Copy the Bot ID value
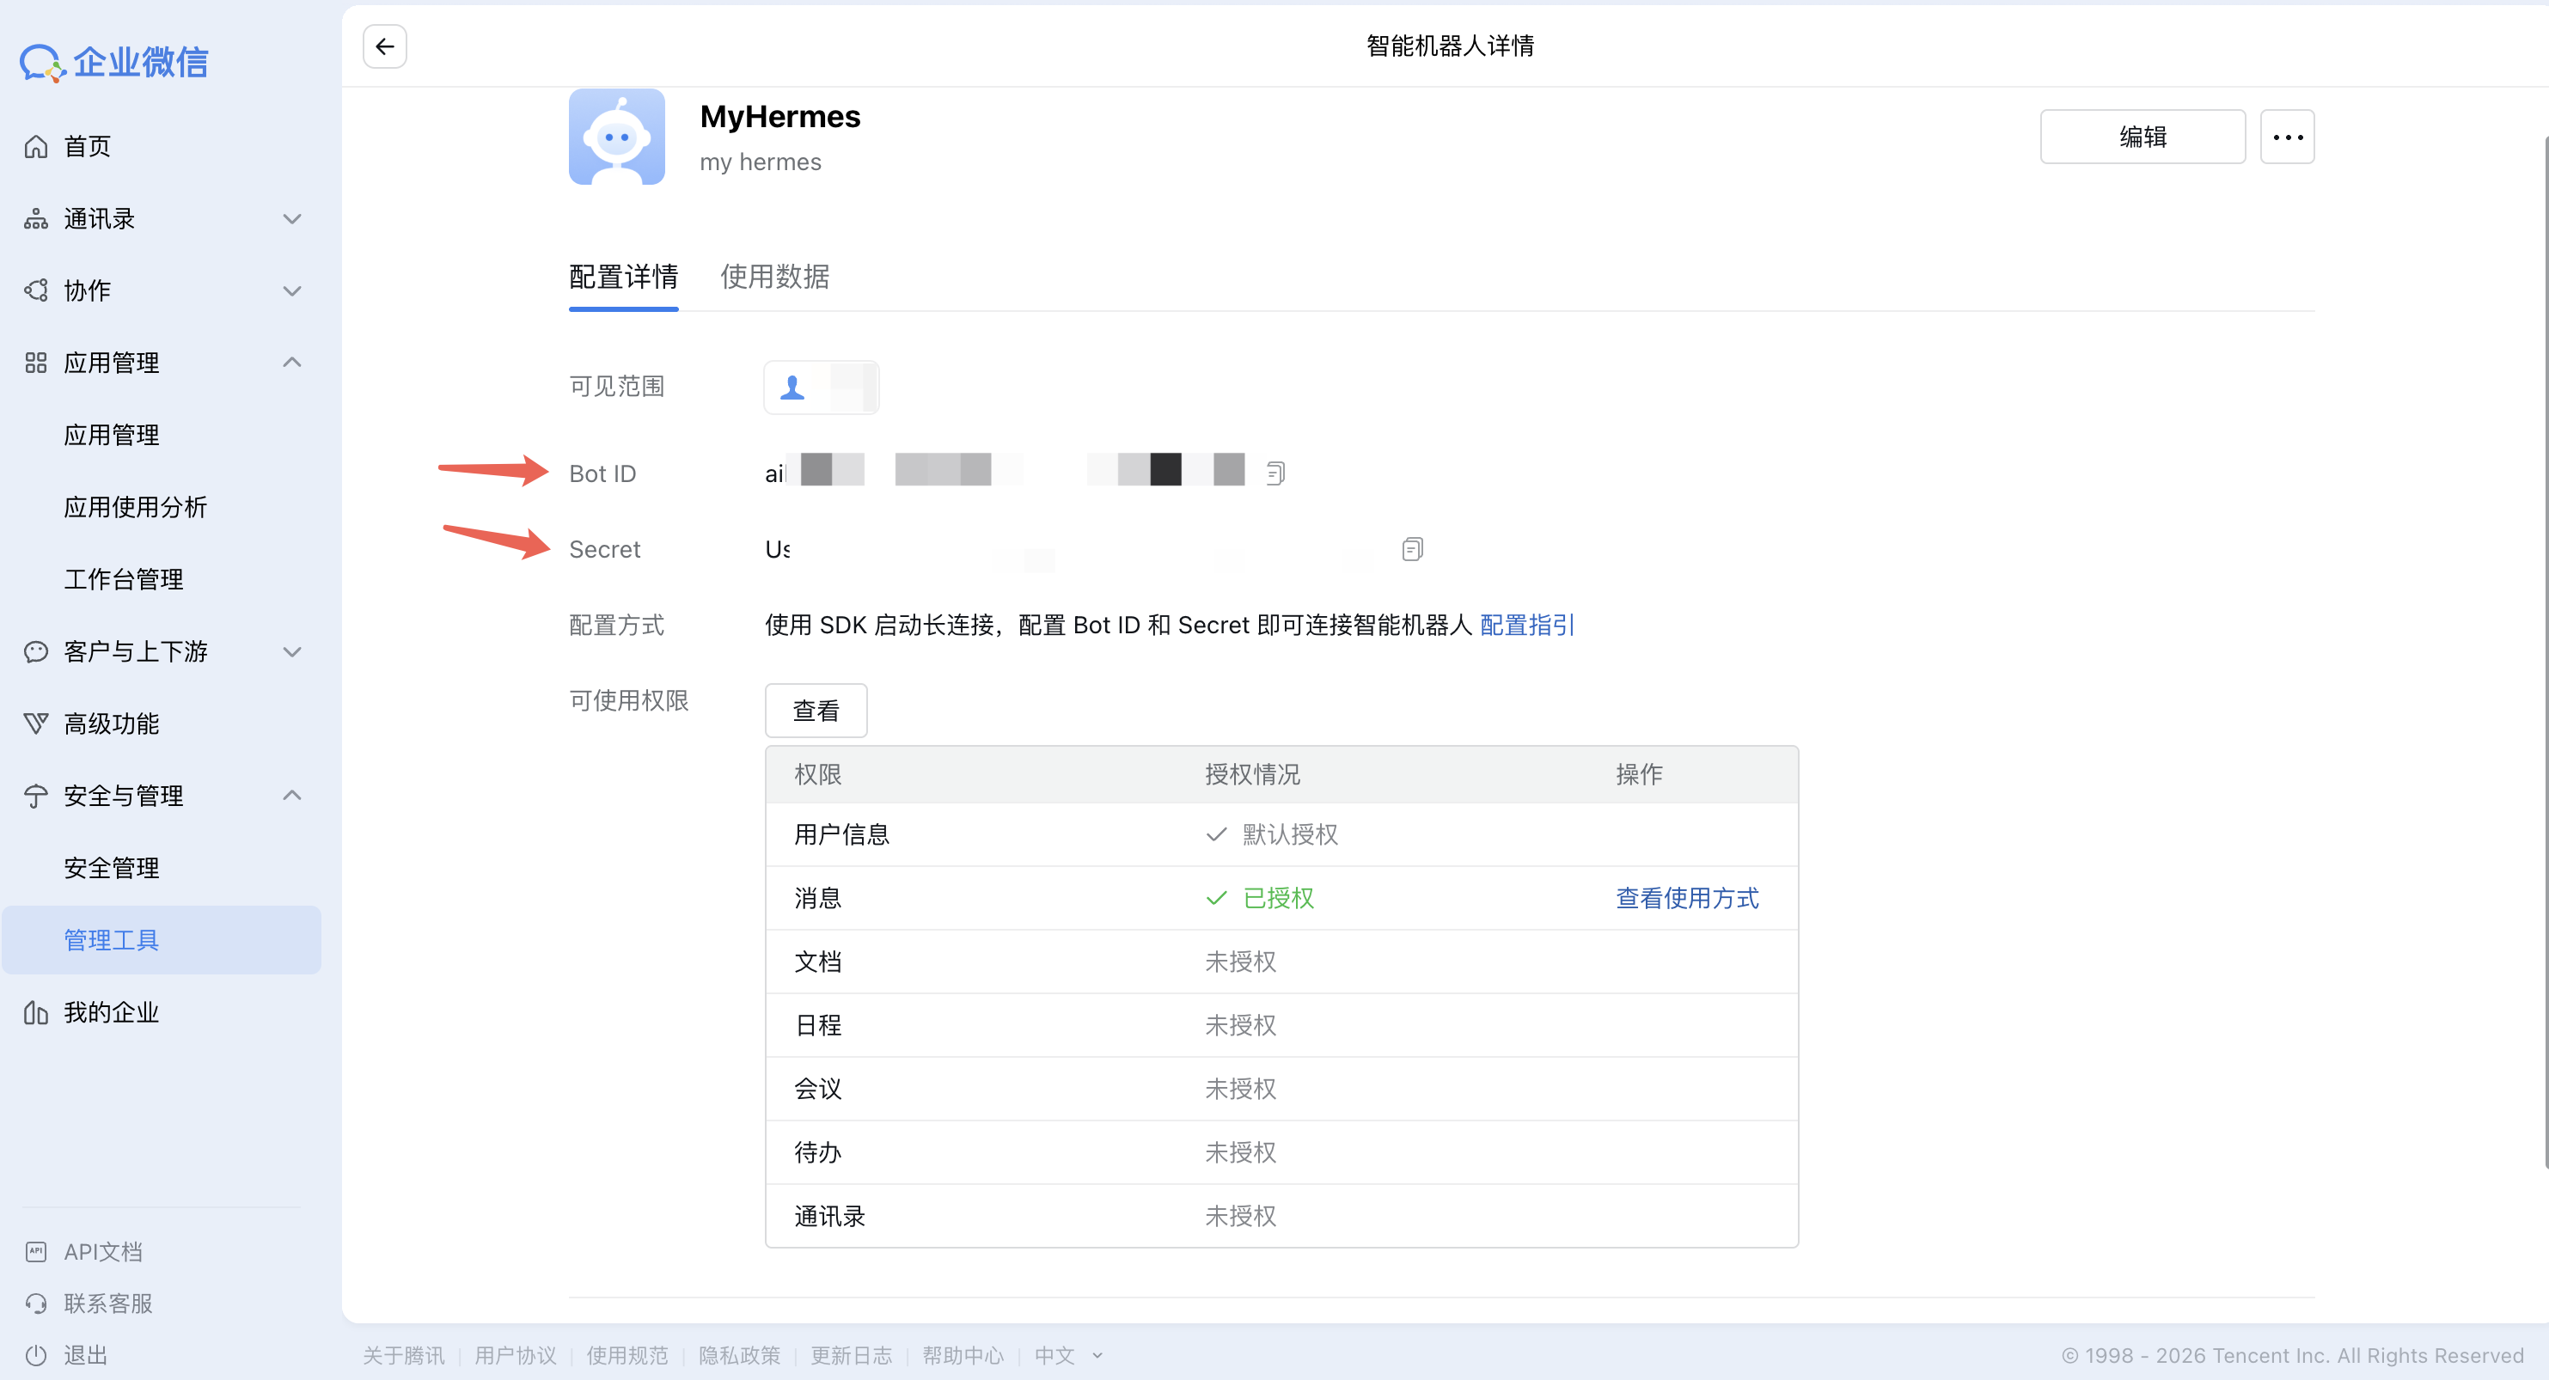The image size is (2549, 1380). pyautogui.click(x=1275, y=473)
